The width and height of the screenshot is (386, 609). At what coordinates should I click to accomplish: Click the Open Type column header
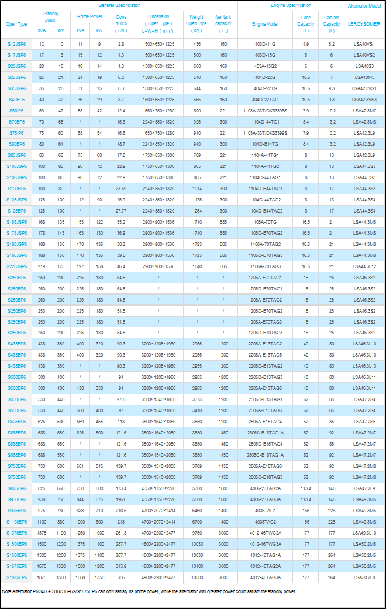[x=16, y=25]
